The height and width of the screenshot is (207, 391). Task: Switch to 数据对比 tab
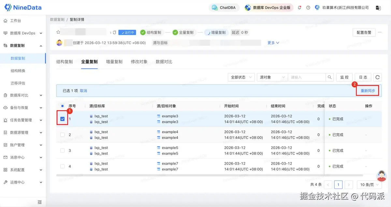click(164, 62)
